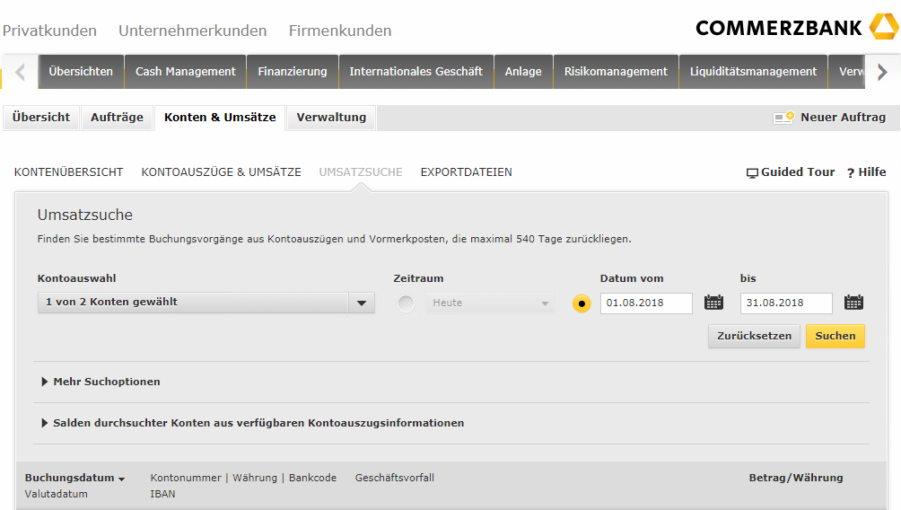Click the Commerzbank logo

[796, 27]
